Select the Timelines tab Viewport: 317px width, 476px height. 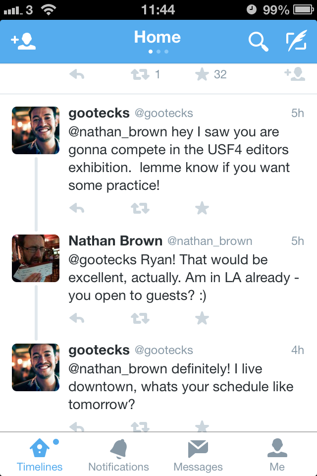pos(40,455)
